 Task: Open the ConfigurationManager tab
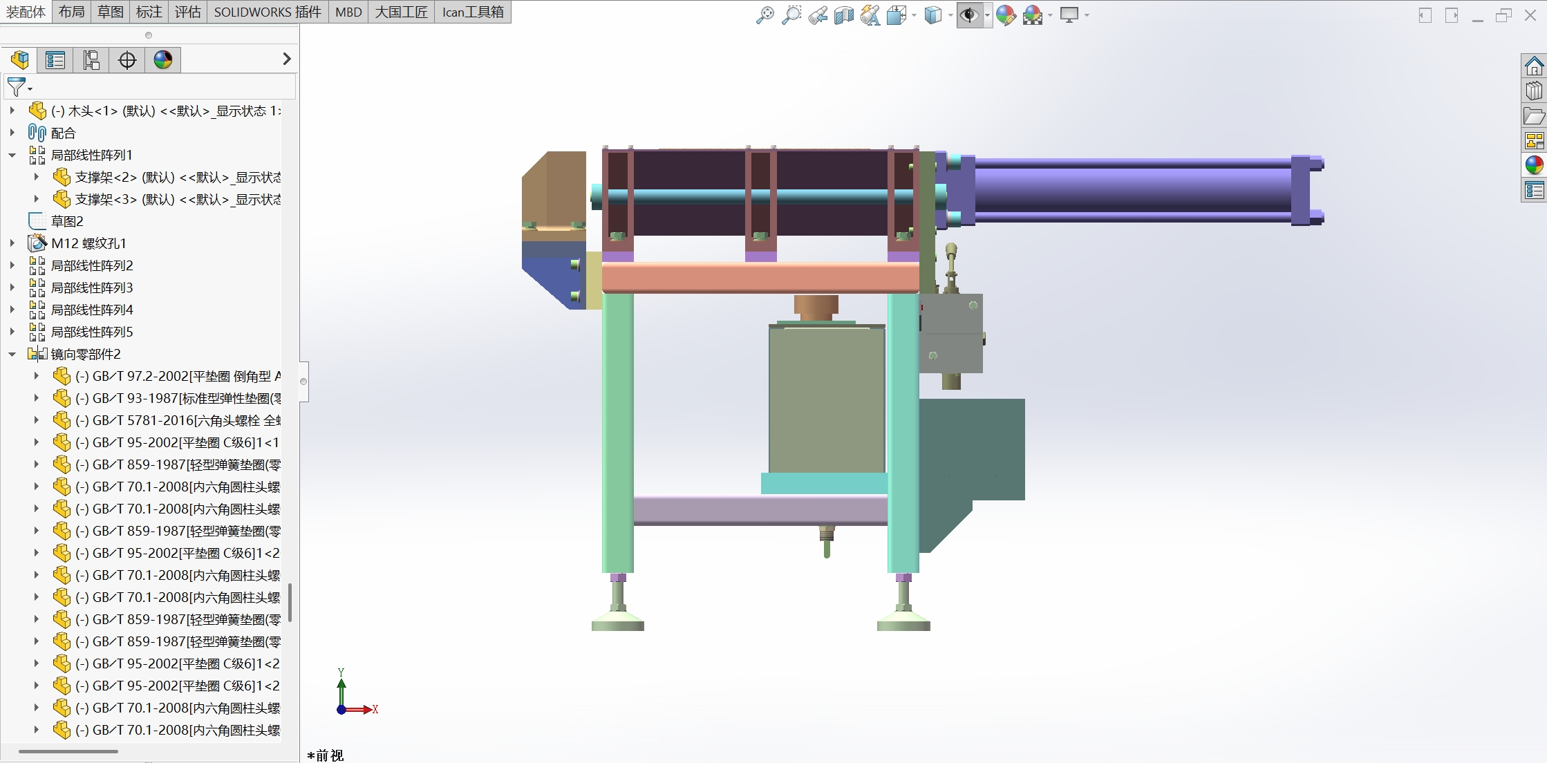(x=91, y=60)
